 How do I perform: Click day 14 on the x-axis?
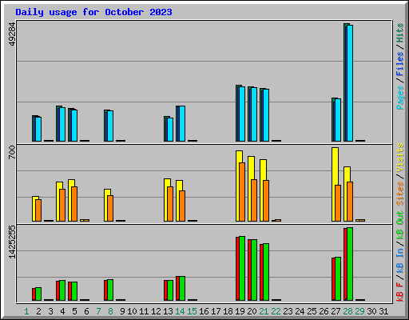point(180,311)
